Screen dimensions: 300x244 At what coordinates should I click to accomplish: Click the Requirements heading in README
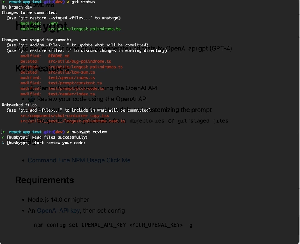click(45, 180)
